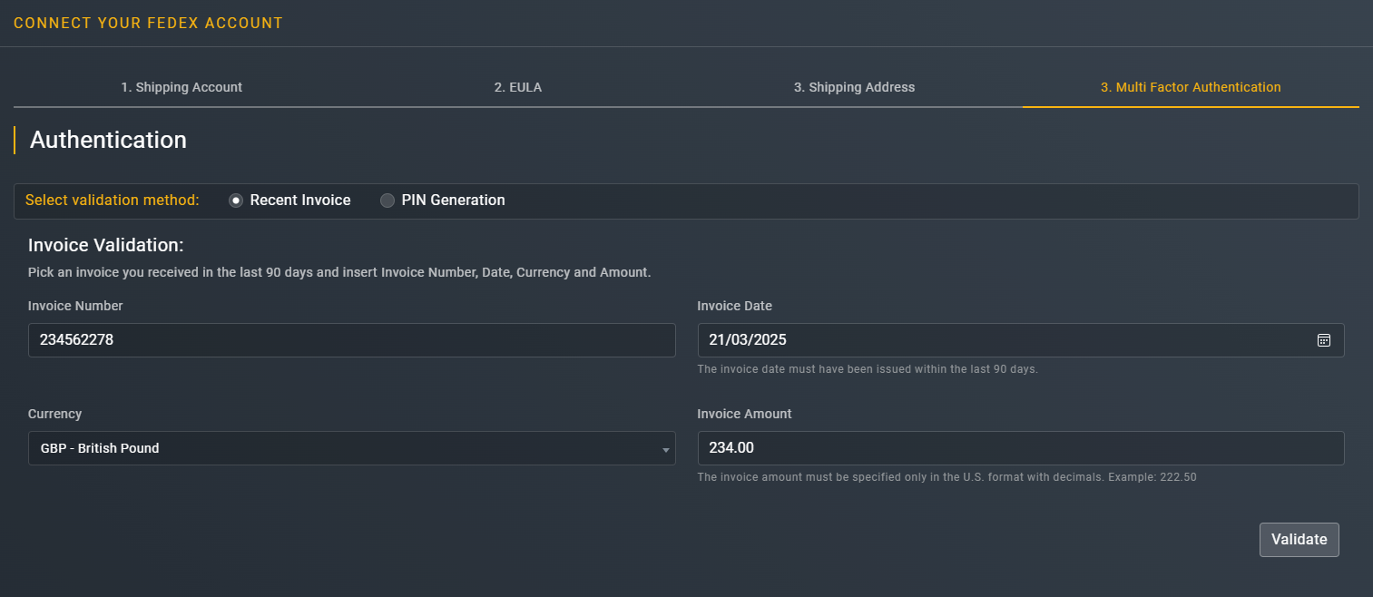The height and width of the screenshot is (597, 1373).
Task: Open the Invoice Date calendar picker icon
Action: pos(1323,340)
